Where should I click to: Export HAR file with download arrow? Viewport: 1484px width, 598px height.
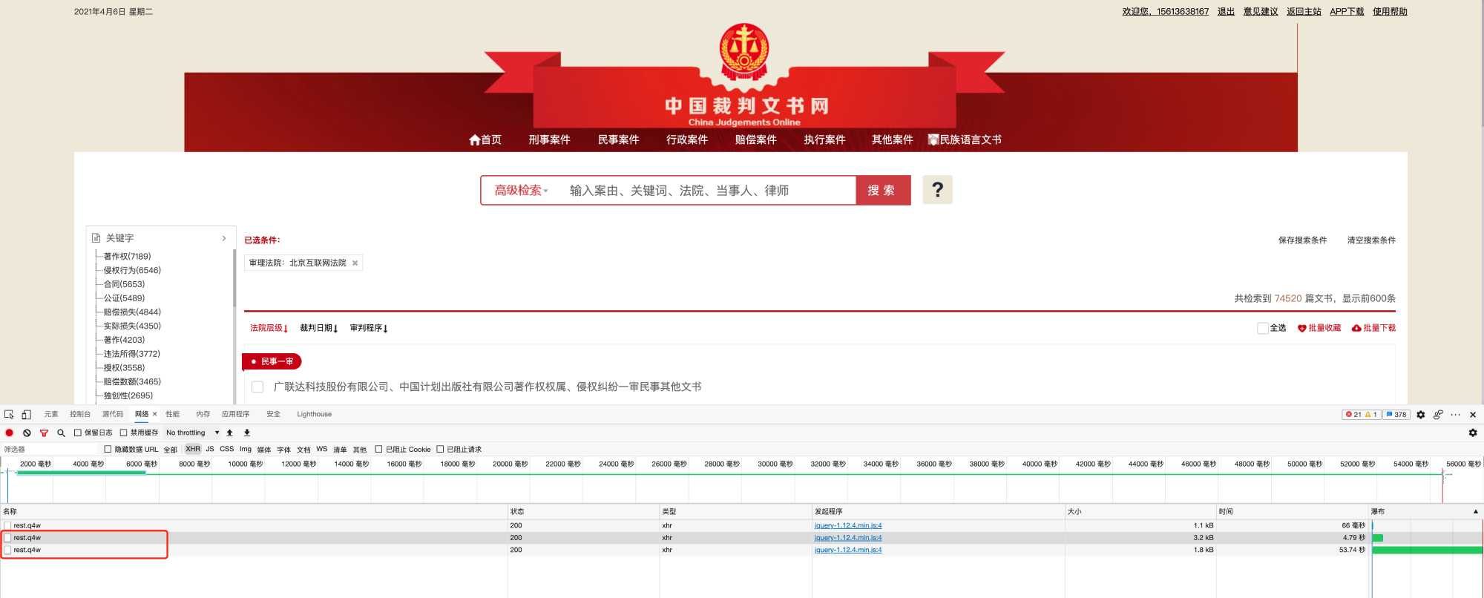[x=247, y=433]
